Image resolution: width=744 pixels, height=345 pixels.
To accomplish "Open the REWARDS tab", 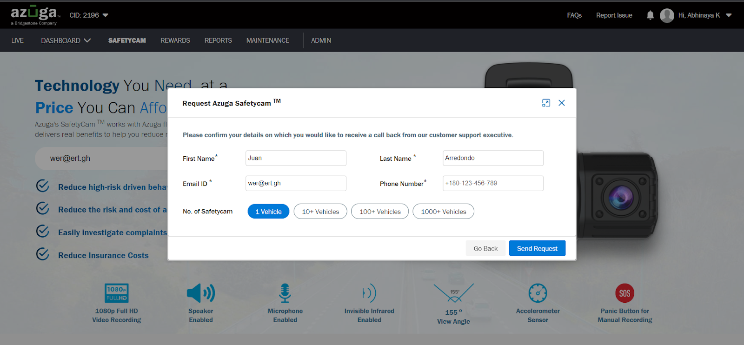I will pyautogui.click(x=175, y=40).
